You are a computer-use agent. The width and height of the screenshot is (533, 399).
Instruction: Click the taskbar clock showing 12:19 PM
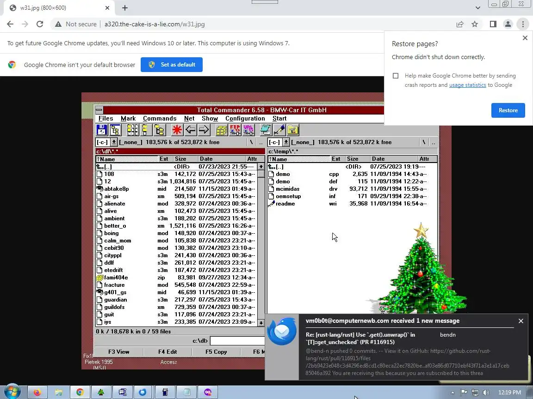(x=509, y=393)
